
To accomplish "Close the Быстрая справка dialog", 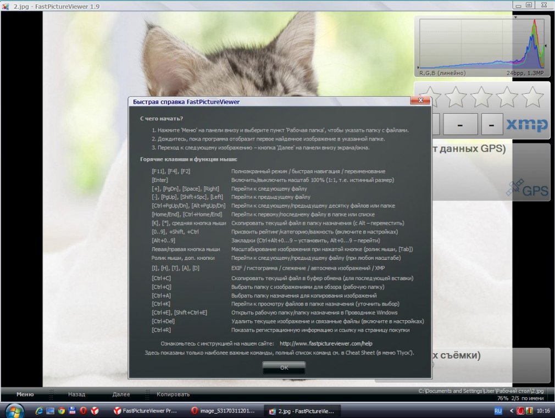I will tap(420, 101).
